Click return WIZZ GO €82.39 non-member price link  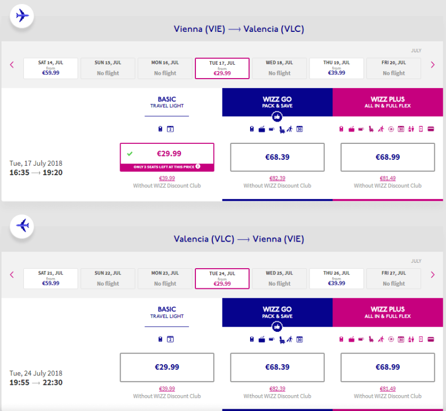pos(277,389)
